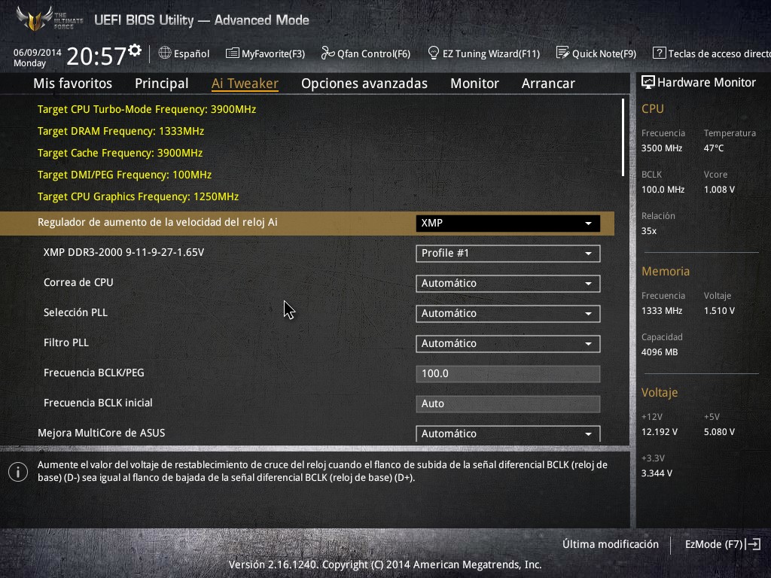Select the Ai Tweaker tab
Image resolution: width=771 pixels, height=578 pixels.
tap(245, 84)
